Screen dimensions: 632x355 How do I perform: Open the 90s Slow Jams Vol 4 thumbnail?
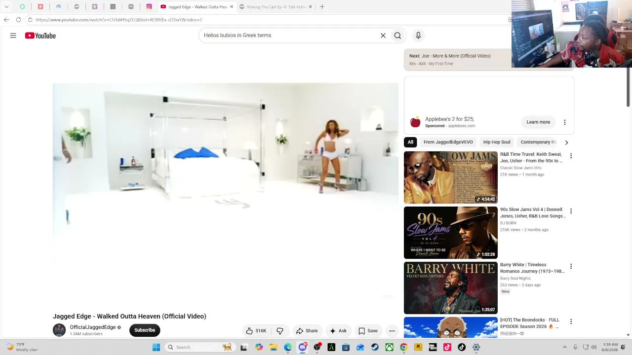point(451,233)
